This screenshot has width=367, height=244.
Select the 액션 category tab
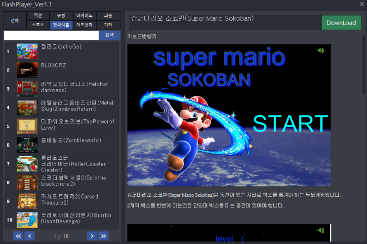tap(38, 16)
